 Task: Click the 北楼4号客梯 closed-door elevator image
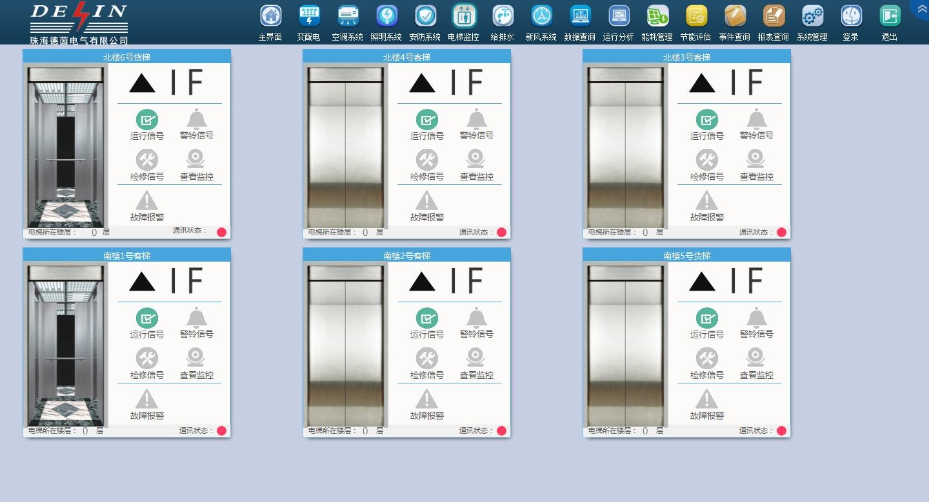tap(346, 147)
